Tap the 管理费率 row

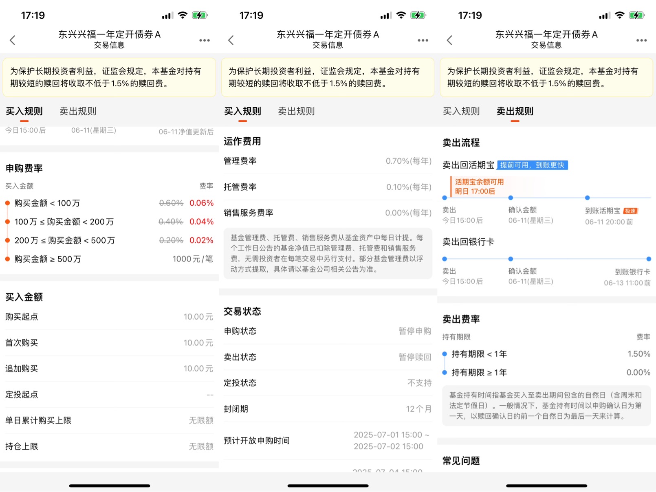pos(328,161)
